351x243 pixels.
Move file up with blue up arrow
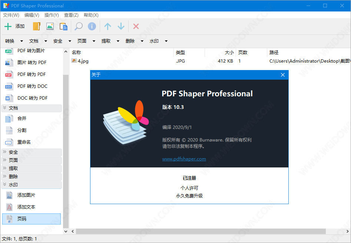(x=108, y=26)
